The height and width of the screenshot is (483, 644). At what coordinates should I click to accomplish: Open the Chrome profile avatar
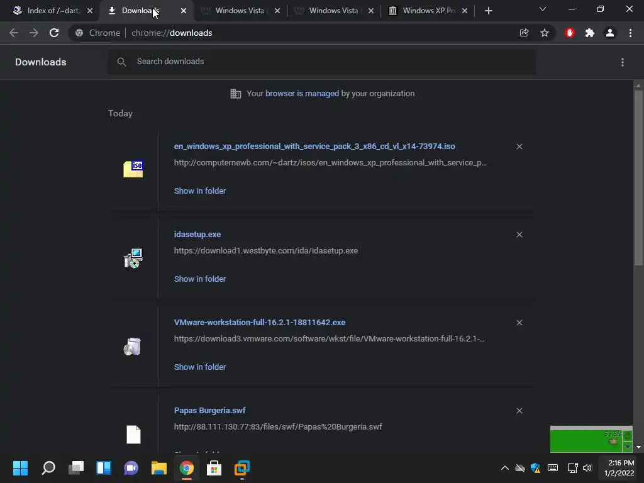[x=610, y=33]
